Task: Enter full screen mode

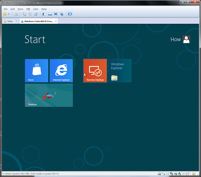Action: point(56,14)
